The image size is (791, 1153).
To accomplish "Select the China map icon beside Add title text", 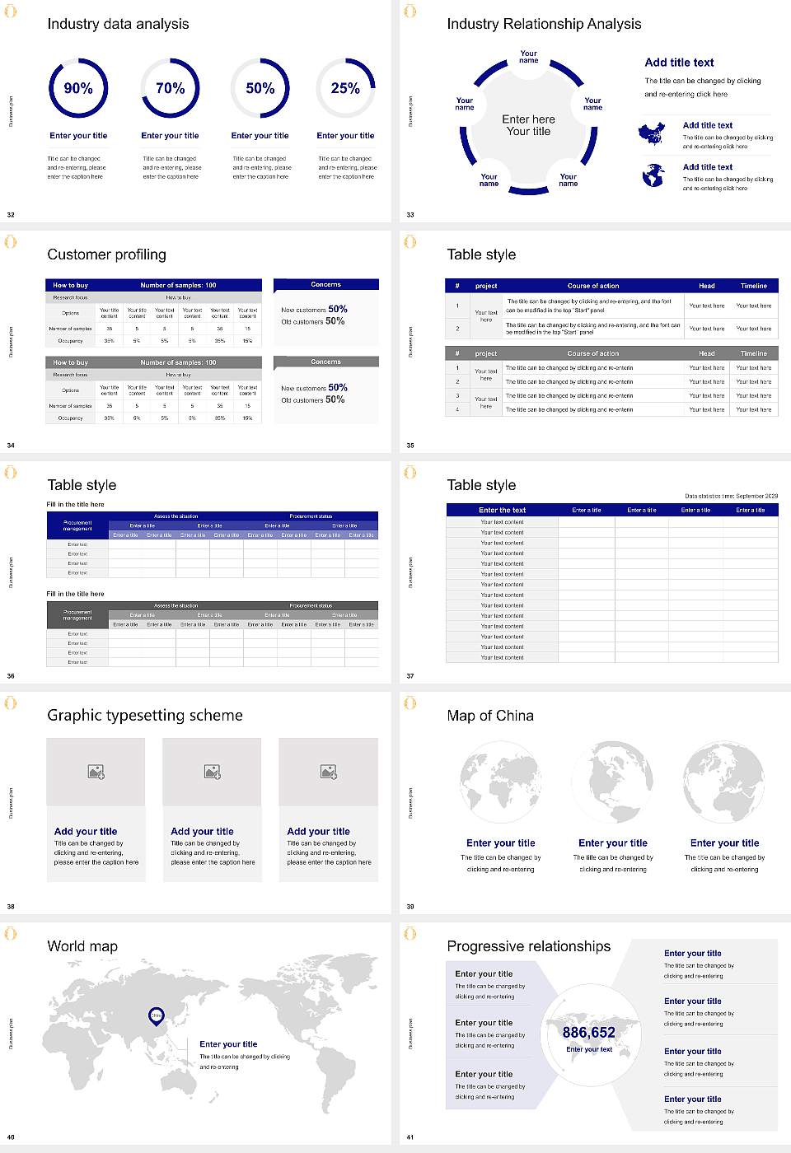I will click(x=652, y=133).
